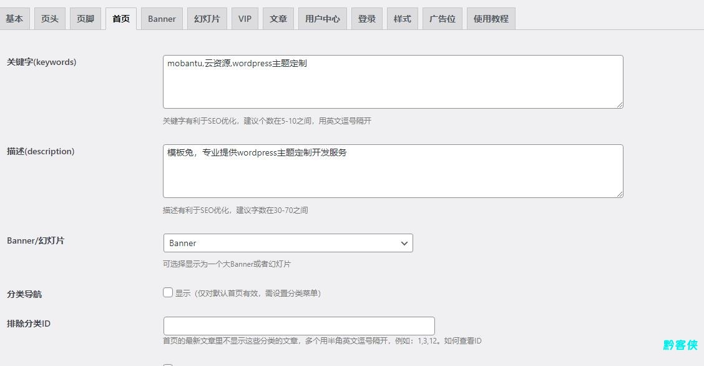Select the 首页 tab
The image size is (704, 366).
pos(121,19)
